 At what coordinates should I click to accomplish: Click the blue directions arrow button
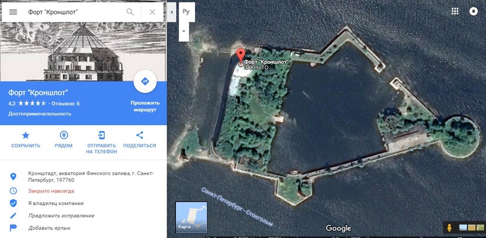pos(145,81)
